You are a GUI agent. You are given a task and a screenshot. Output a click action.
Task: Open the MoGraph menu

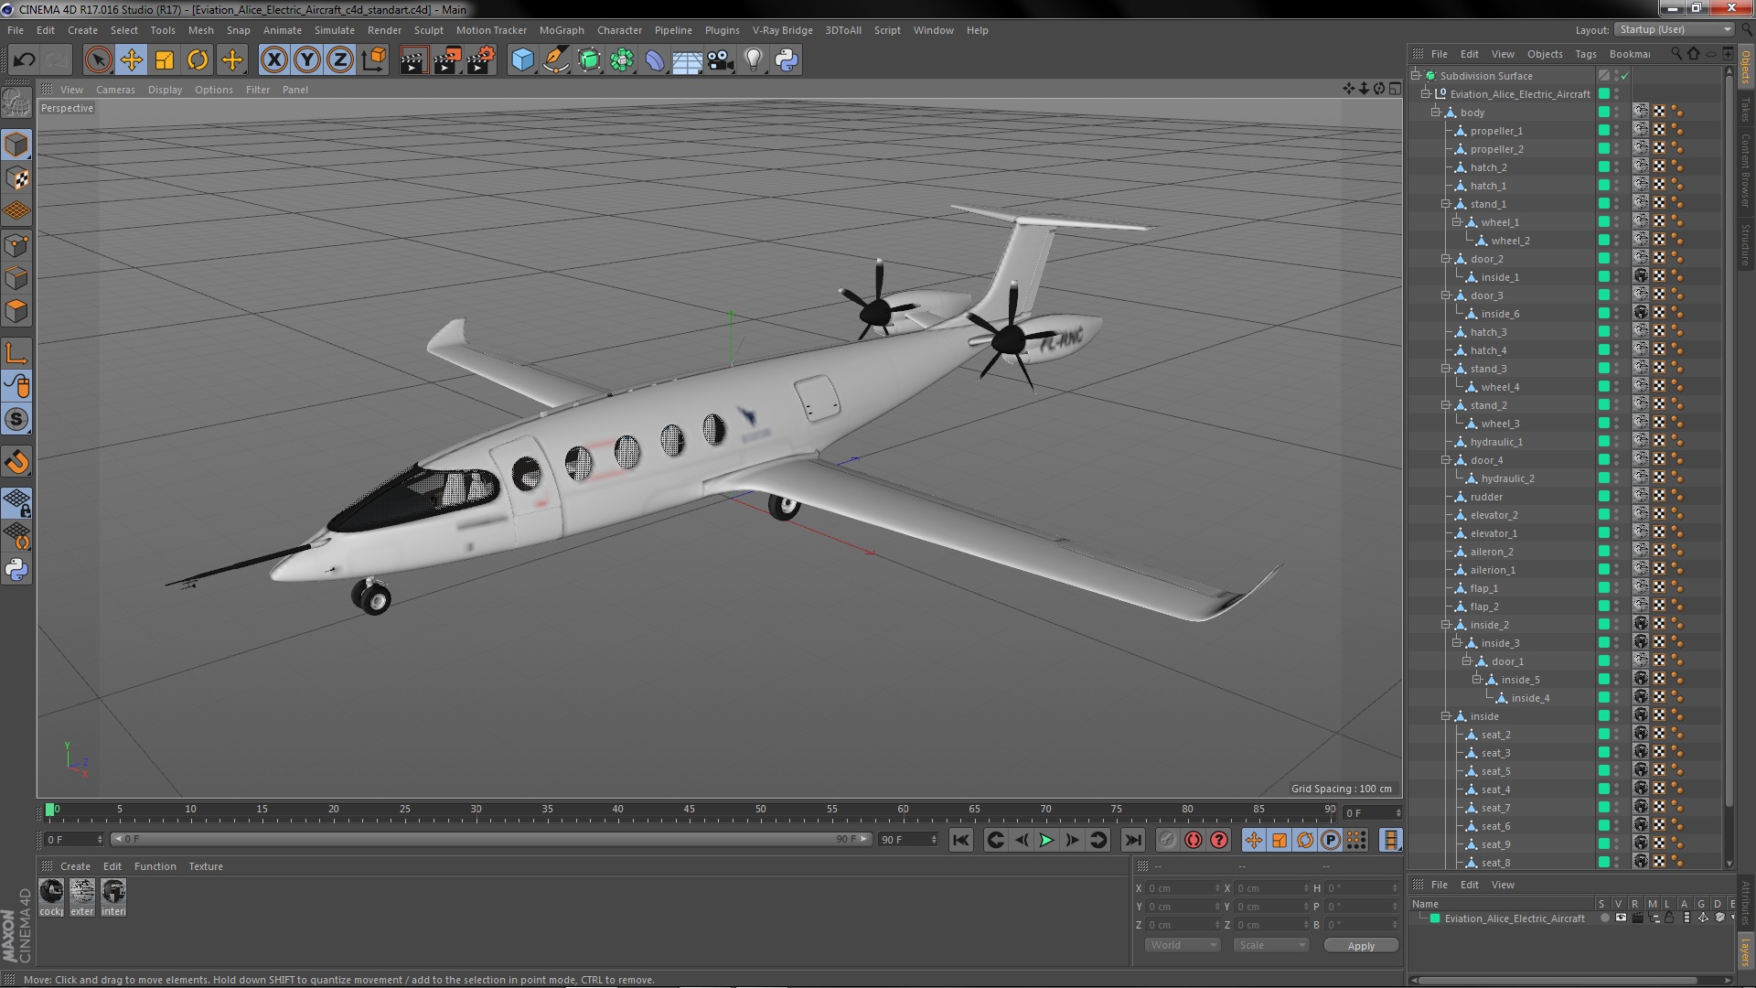[x=562, y=30]
